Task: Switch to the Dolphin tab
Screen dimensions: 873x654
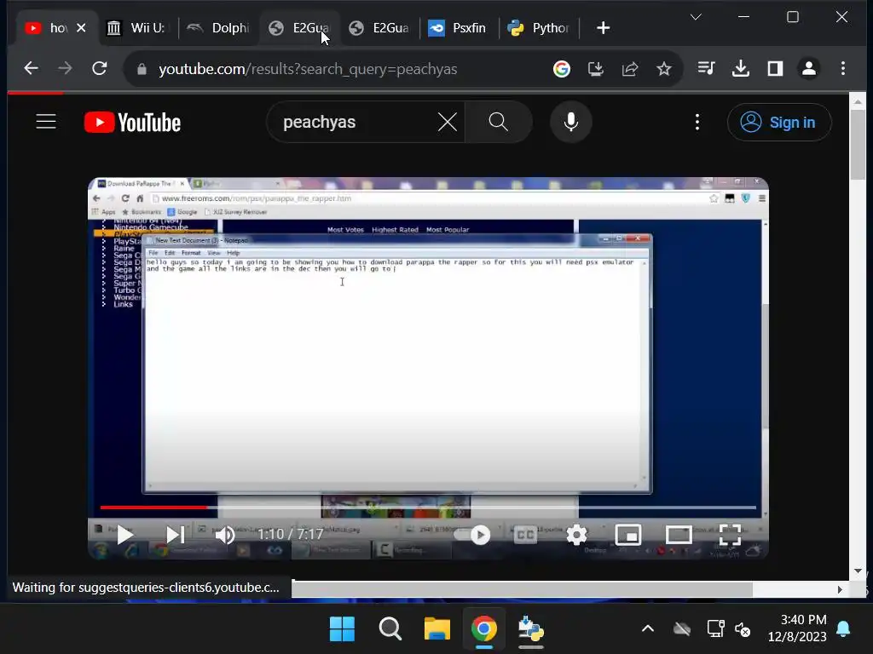Action: coord(218,28)
